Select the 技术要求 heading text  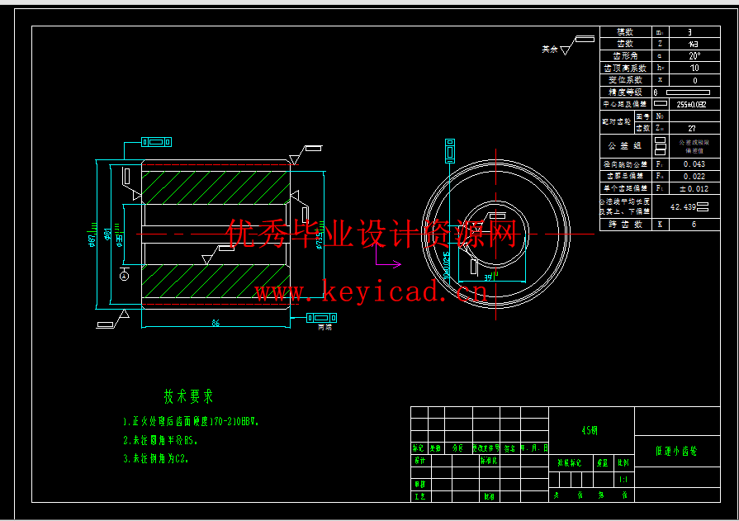(x=188, y=397)
